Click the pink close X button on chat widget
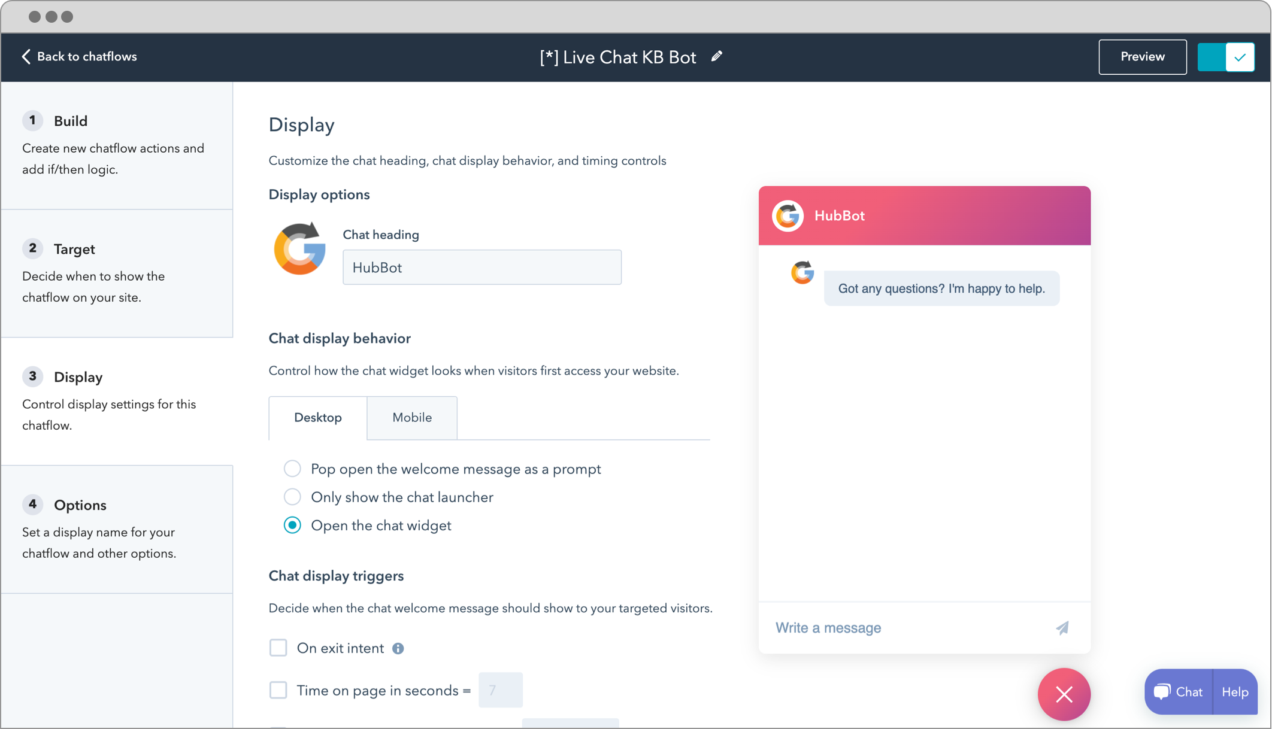Screen dimensions: 1272x729 [1064, 693]
